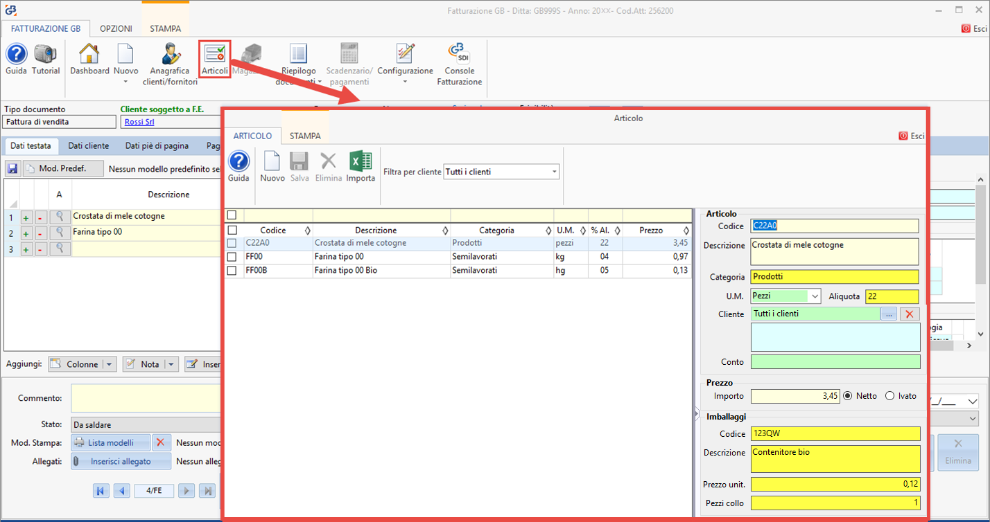Open Anagrafica clienti/fornitori
Viewport: 990px width, 522px height.
click(x=170, y=64)
